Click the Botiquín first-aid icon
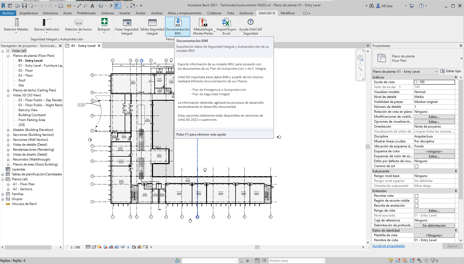The height and width of the screenshot is (264, 464). pos(104,22)
